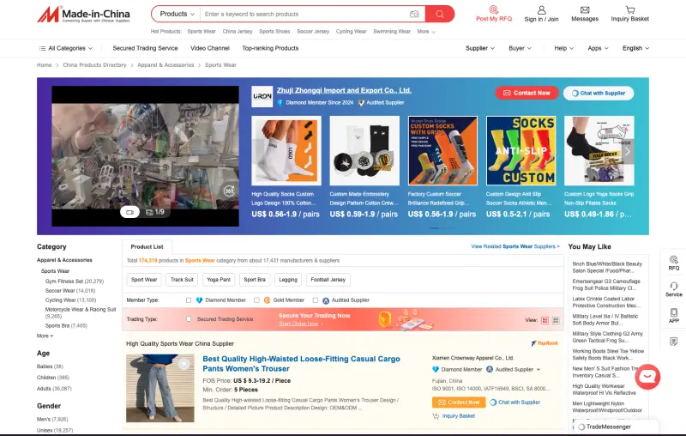This screenshot has width=686, height=436.
Task: Open the Buyer menu dropdown
Action: [520, 48]
